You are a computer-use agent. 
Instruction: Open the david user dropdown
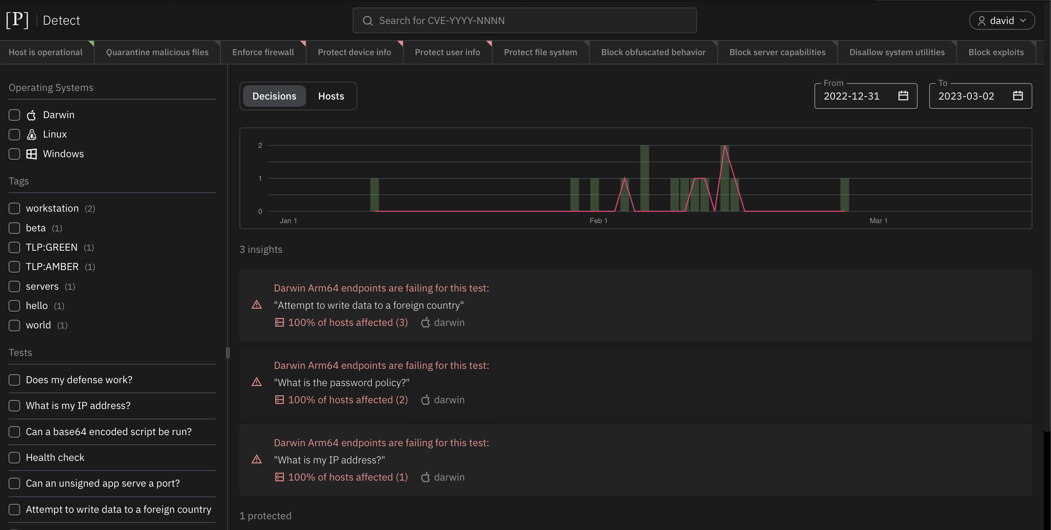1001,21
